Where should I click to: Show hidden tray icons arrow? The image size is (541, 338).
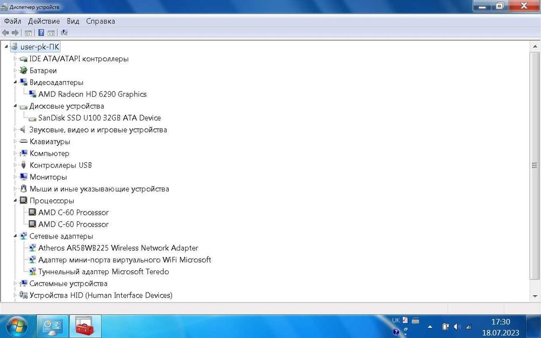430,327
